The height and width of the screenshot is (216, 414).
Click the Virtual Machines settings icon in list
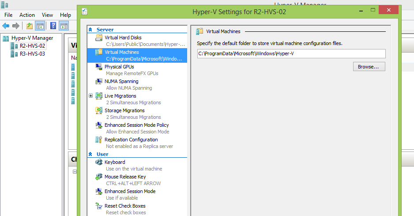99,52
